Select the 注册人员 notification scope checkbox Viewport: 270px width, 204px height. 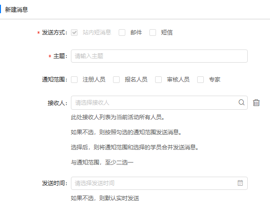pos(74,80)
